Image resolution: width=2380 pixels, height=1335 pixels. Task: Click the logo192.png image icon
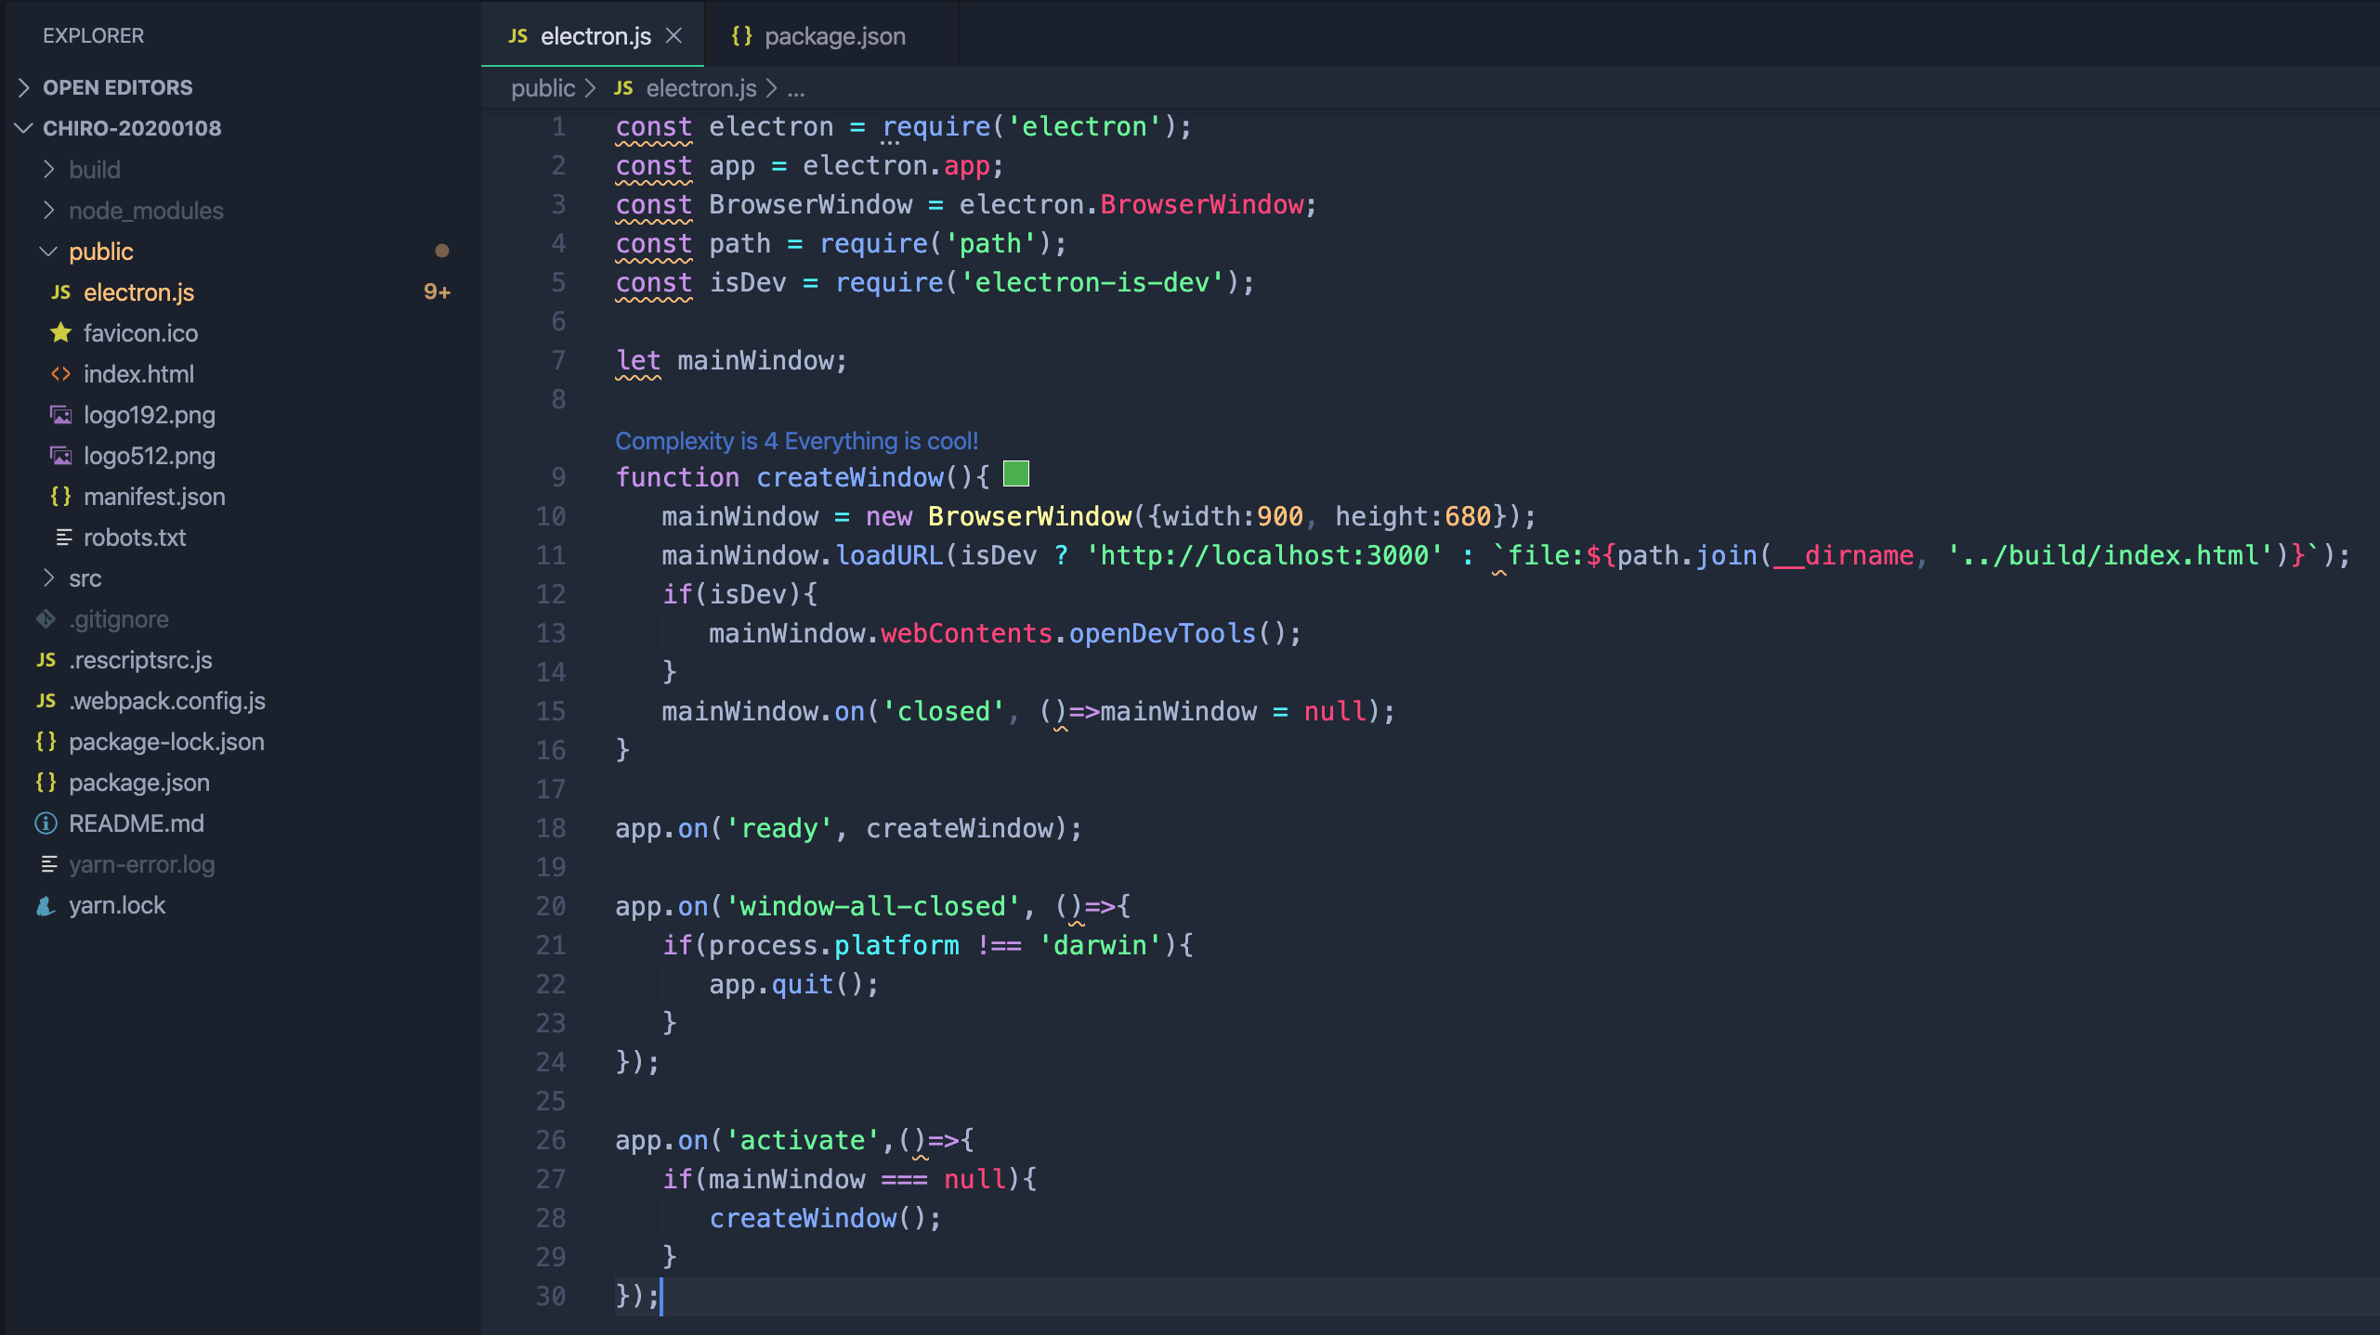pos(61,414)
